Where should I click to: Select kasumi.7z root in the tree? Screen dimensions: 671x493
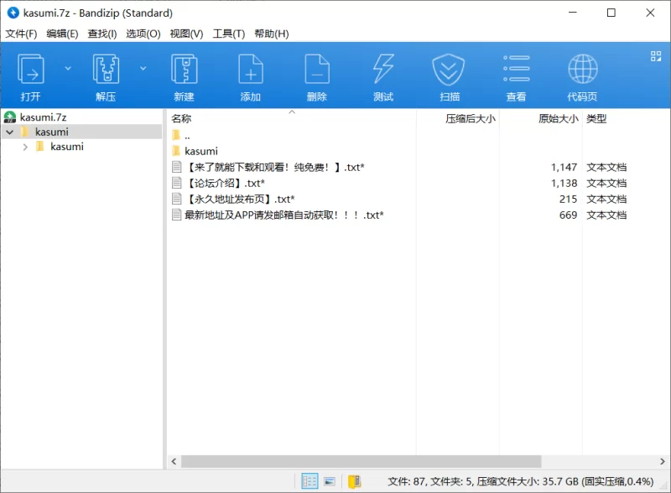pyautogui.click(x=44, y=117)
